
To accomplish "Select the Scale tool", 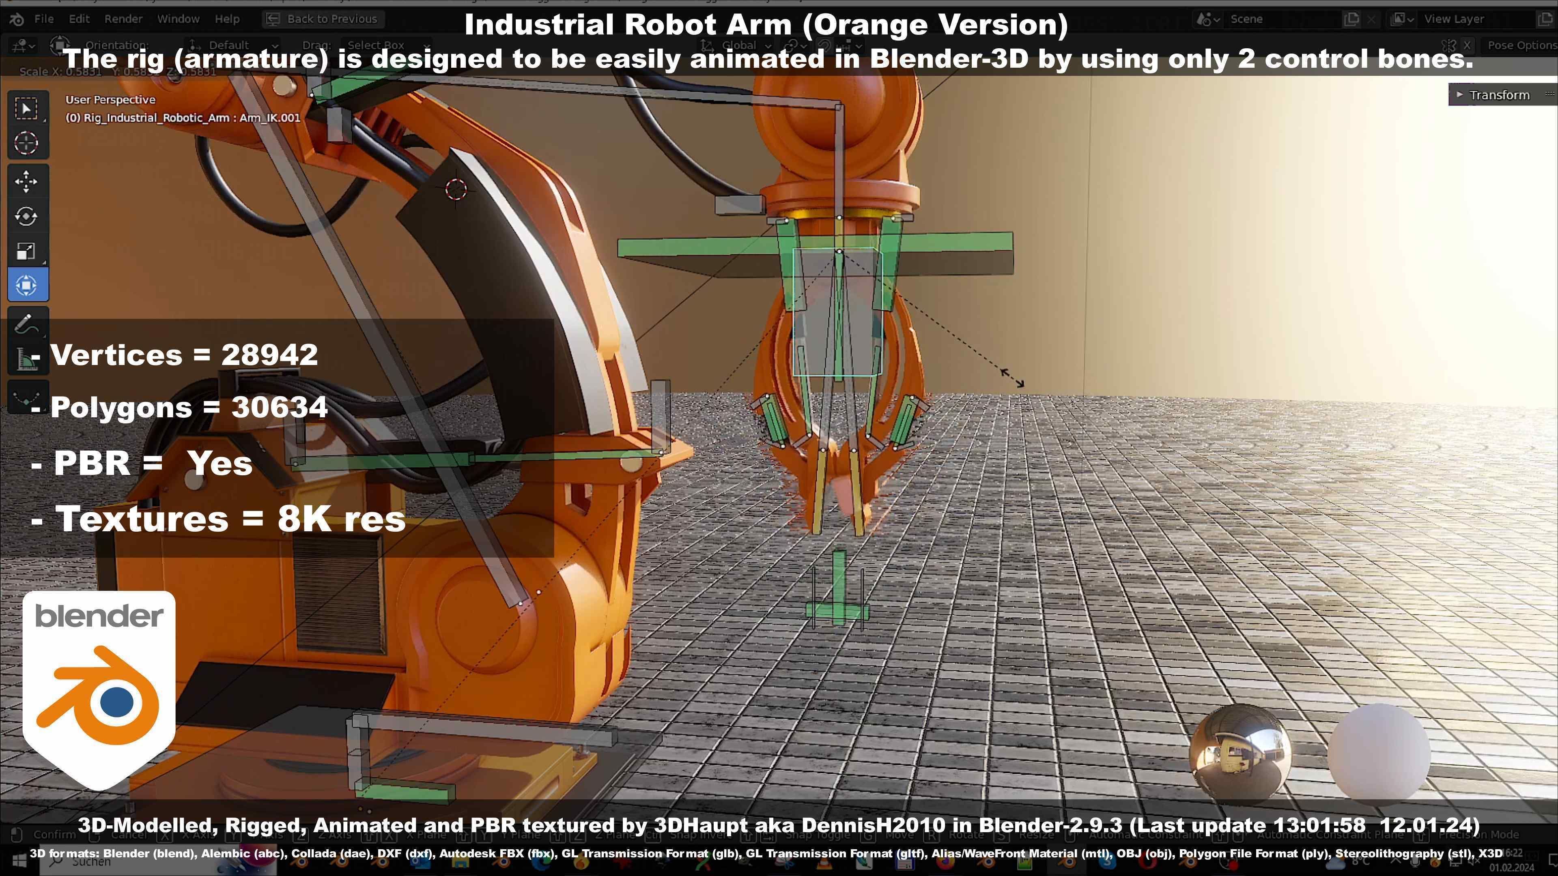I will coord(27,251).
